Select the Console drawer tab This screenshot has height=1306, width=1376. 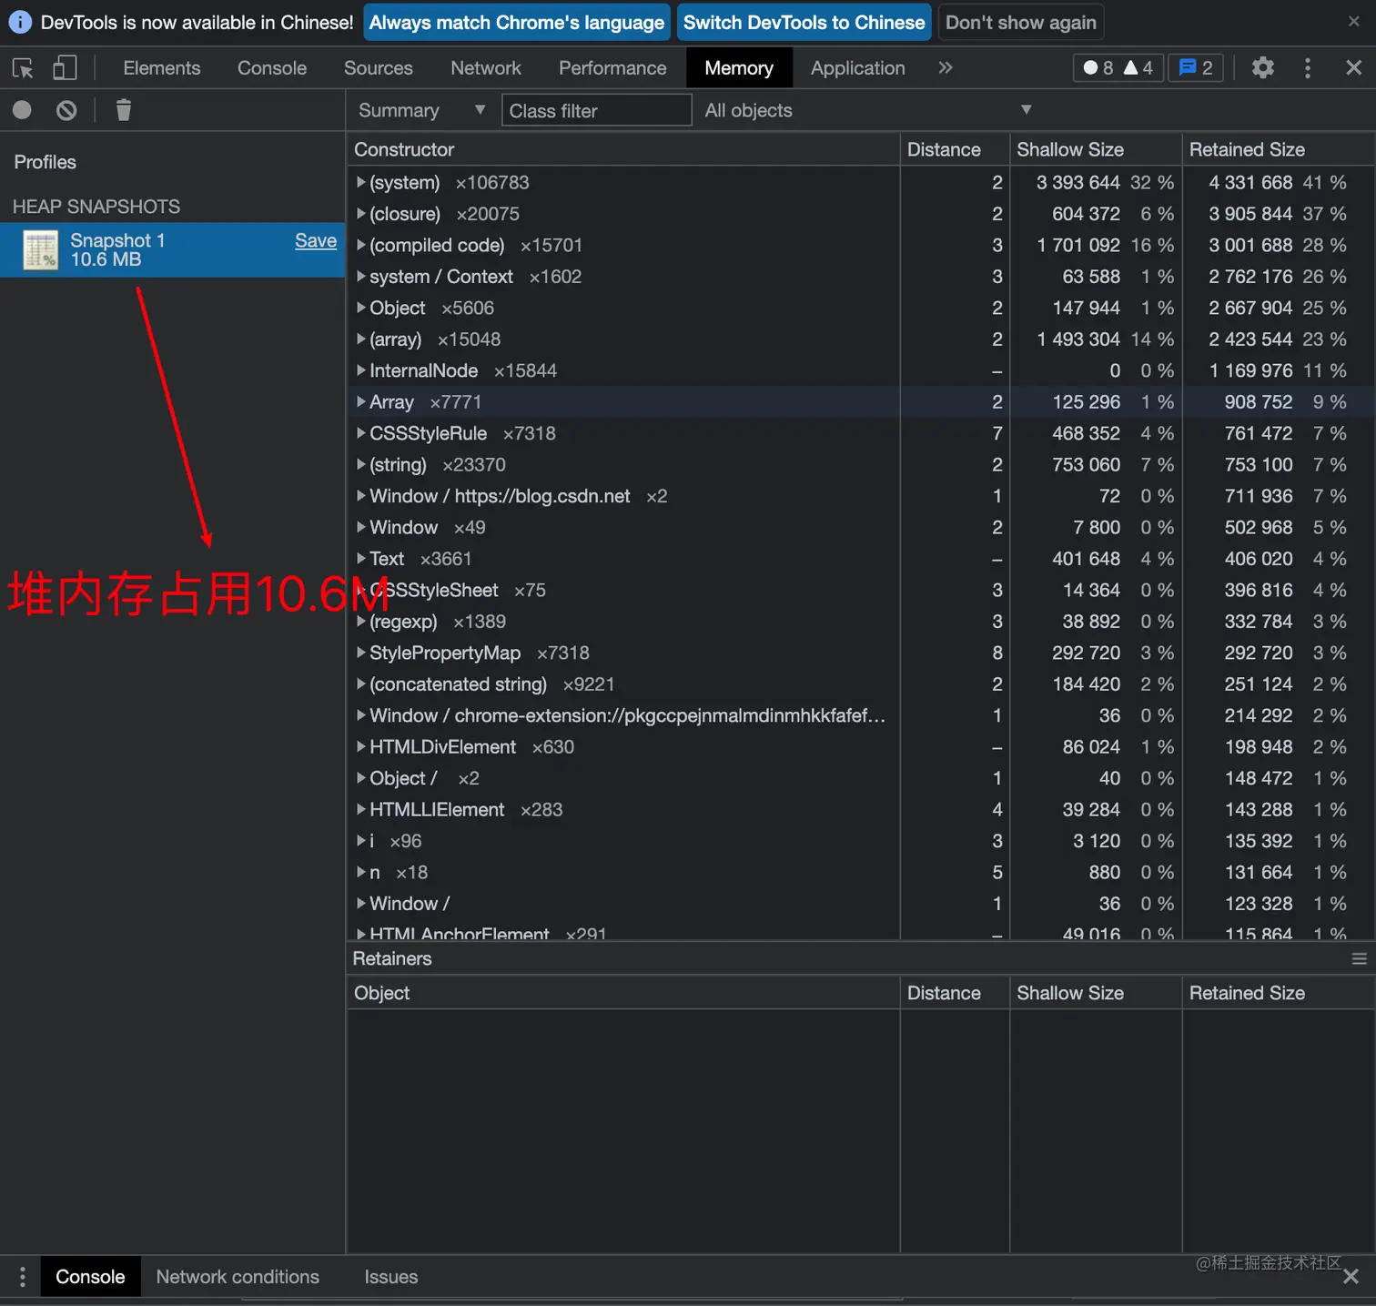[x=90, y=1277]
